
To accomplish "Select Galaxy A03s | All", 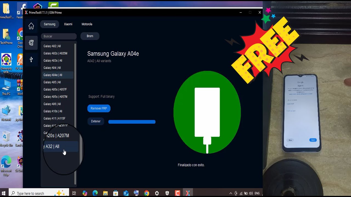I will click(x=58, y=60).
